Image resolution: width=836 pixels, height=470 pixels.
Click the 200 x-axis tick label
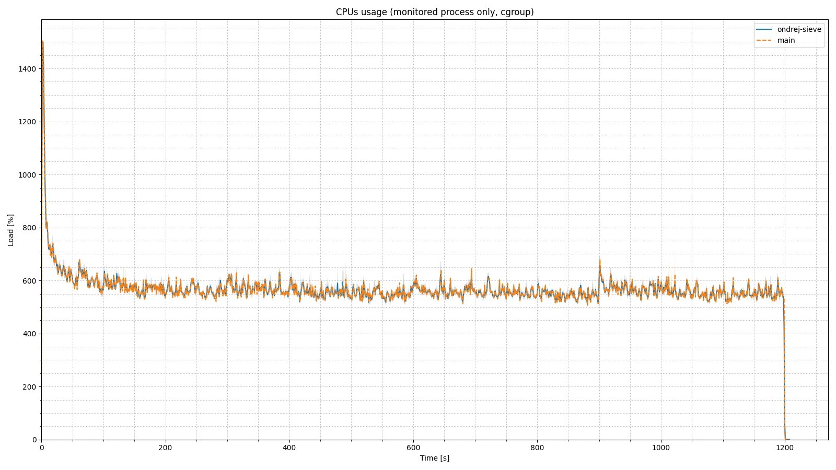tap(165, 448)
